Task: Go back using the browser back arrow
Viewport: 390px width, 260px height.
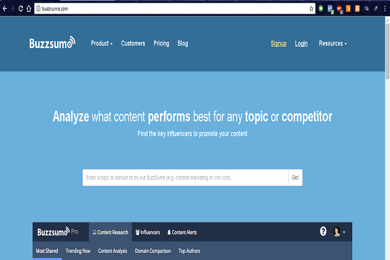Action: click(x=5, y=8)
